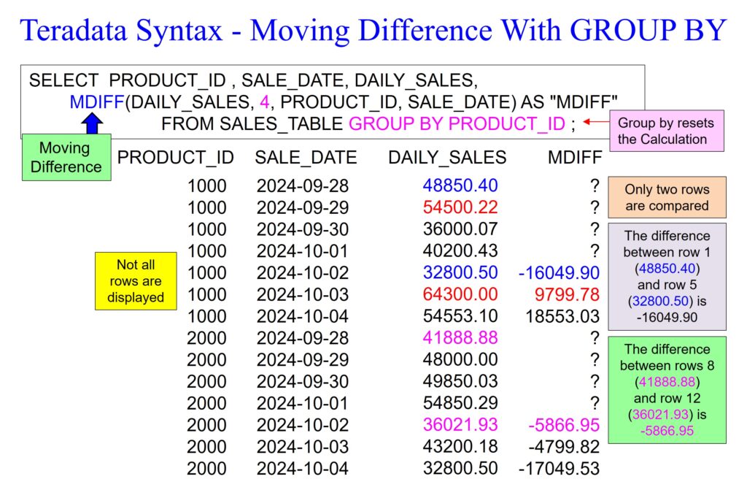Select the blue 48850.40 daily sales value
This screenshot has width=747, height=490.
click(460, 186)
